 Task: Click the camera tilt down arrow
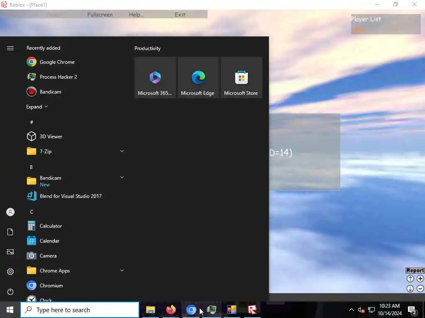tap(410, 289)
